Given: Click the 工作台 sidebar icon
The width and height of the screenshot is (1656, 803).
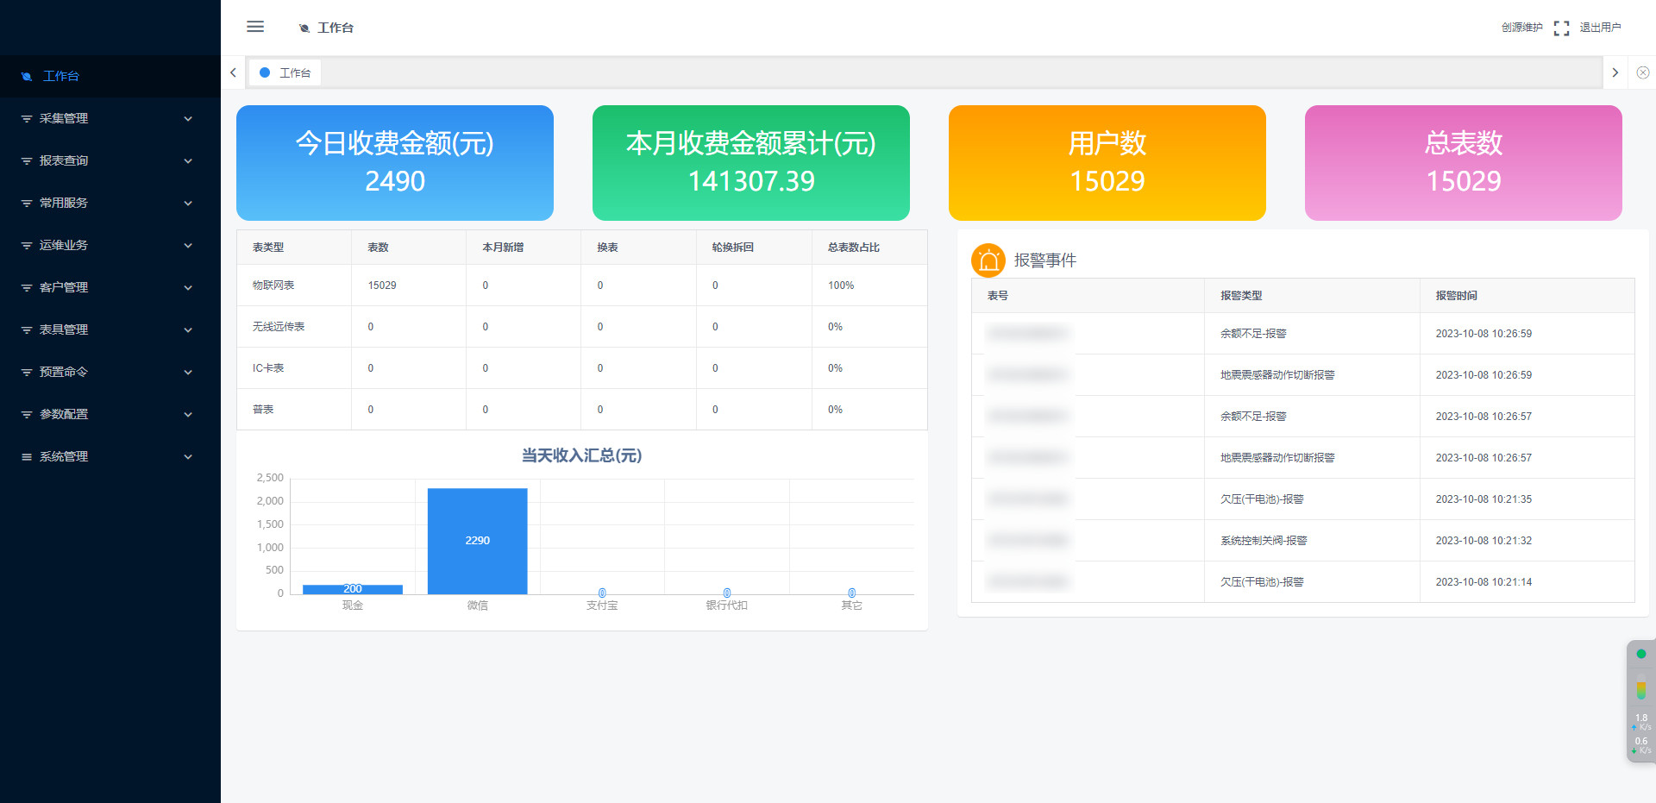Looking at the screenshot, I should (x=27, y=77).
